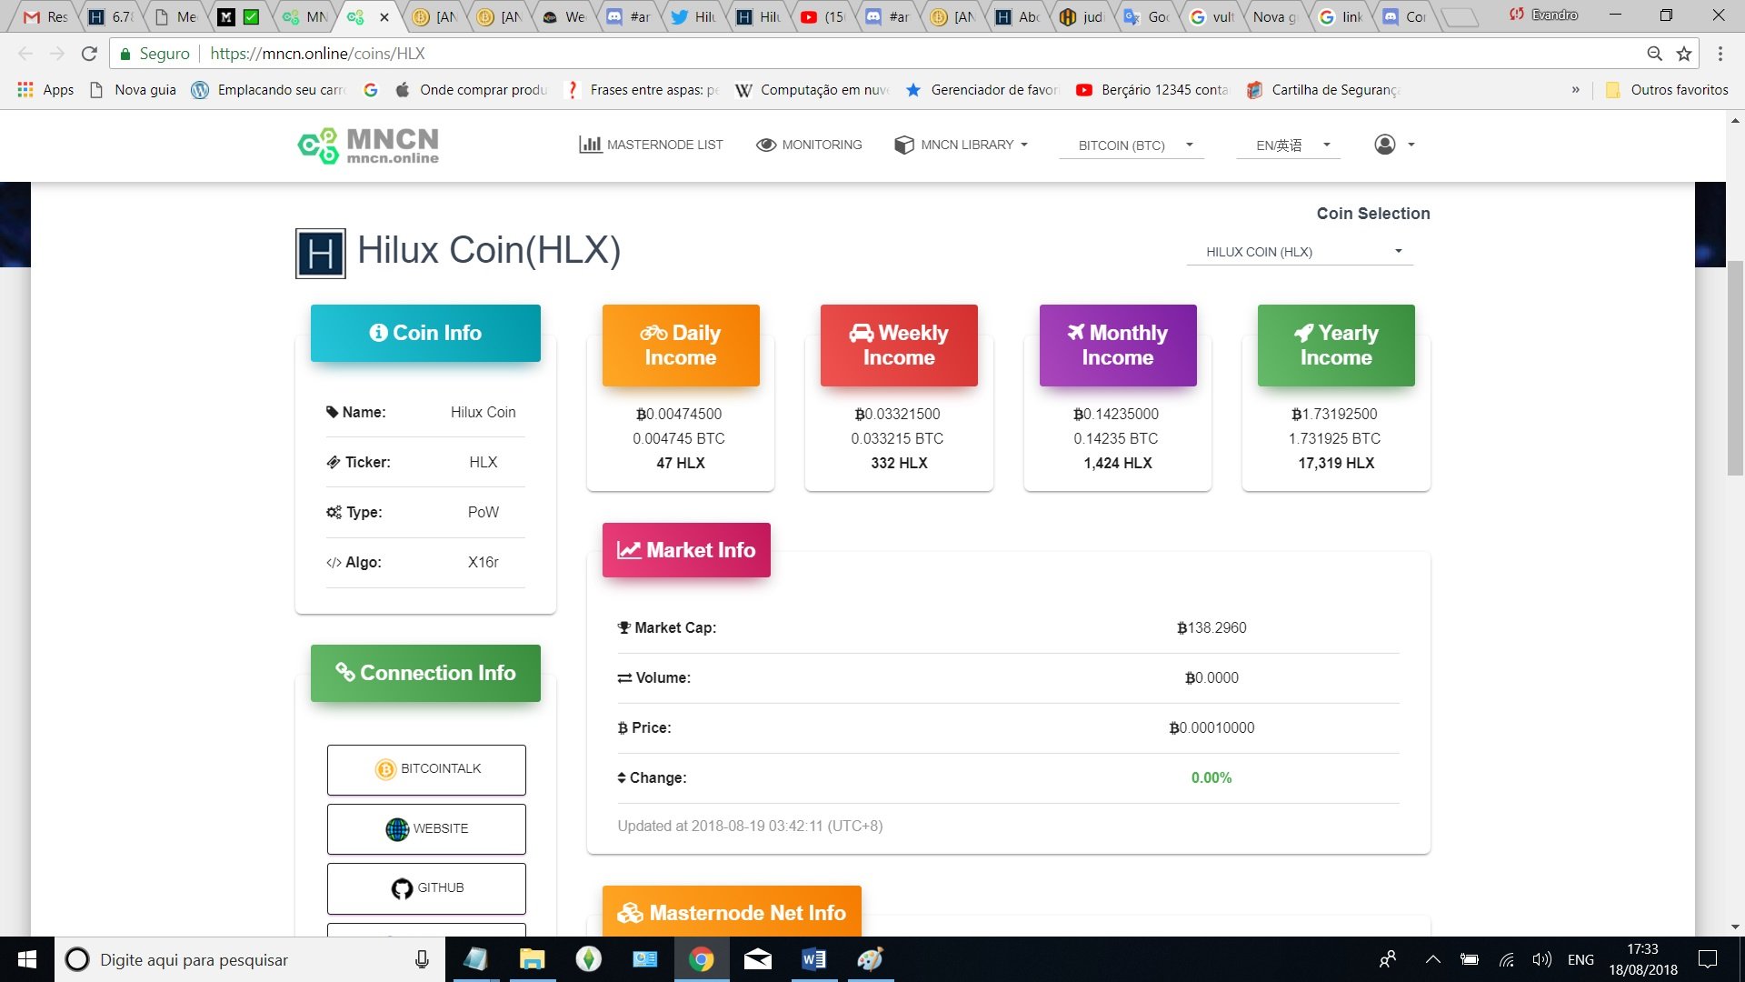Open the Masternode List page
Viewport: 1745px width, 982px height.
coord(651,145)
